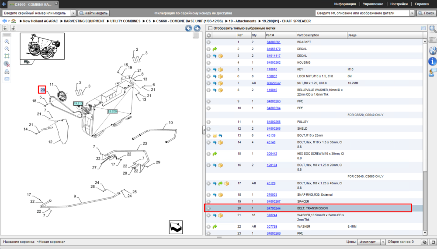The height and width of the screenshot is (249, 437).
Task: Click the 'Поиск' search button
Action: (x=426, y=13)
